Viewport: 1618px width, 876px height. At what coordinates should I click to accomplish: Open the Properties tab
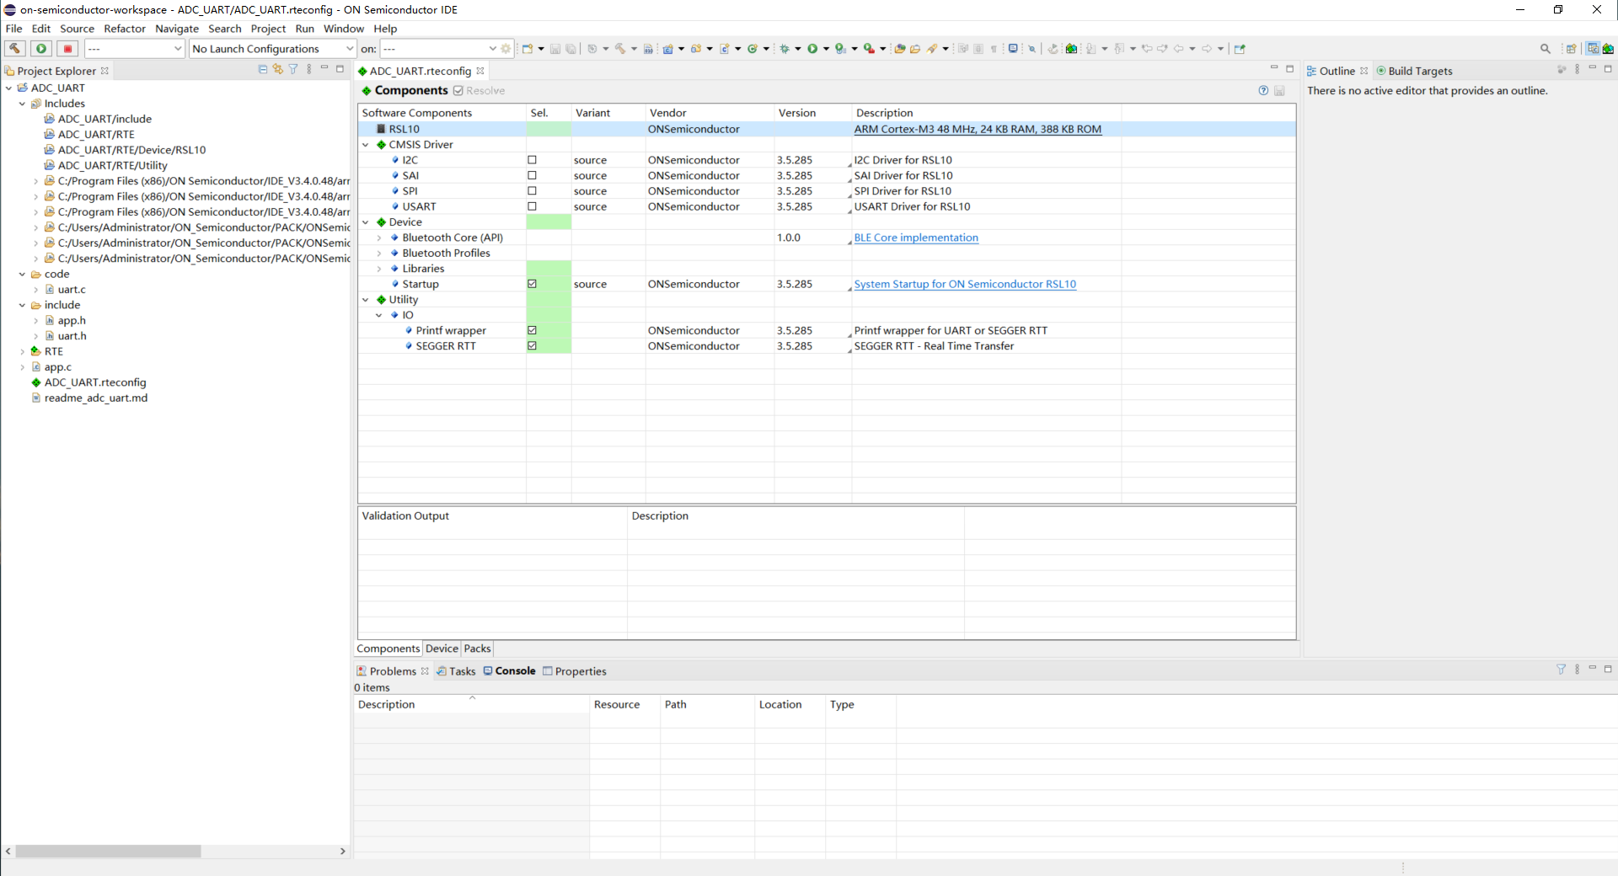click(x=575, y=671)
